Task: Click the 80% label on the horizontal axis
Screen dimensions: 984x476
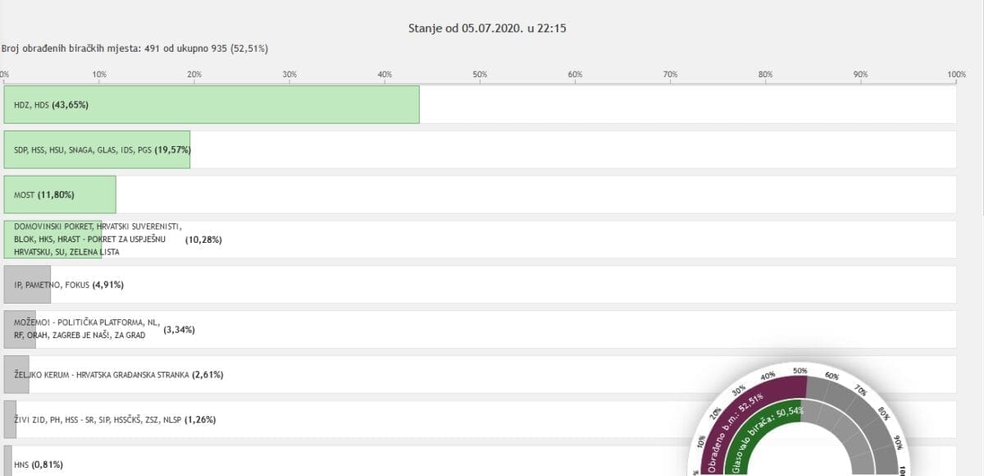Action: click(765, 75)
